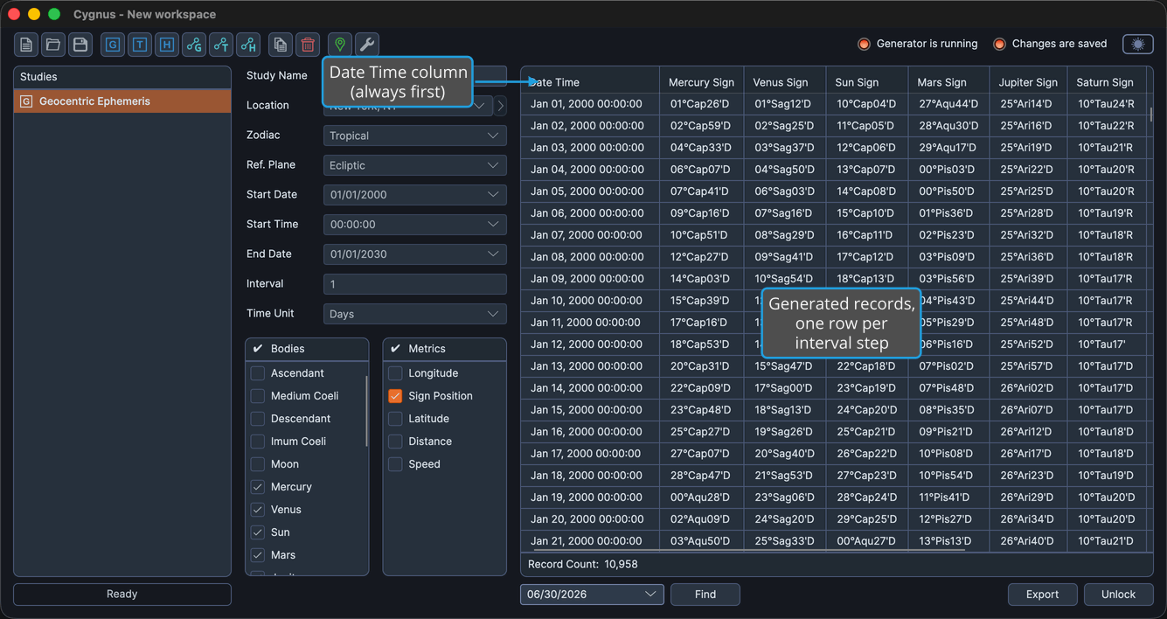Image resolution: width=1167 pixels, height=619 pixels.
Task: Enable the Ascendant checkbox
Action: [x=258, y=373]
